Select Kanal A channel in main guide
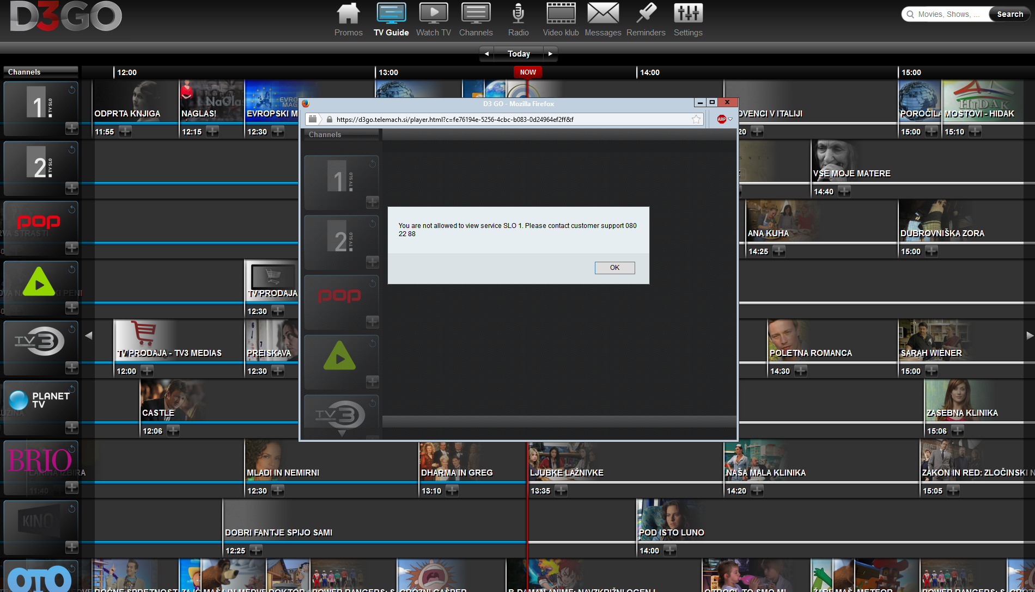 [x=41, y=287]
